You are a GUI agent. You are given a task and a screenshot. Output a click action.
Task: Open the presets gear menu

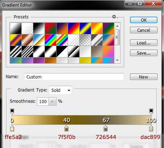pos(115,17)
